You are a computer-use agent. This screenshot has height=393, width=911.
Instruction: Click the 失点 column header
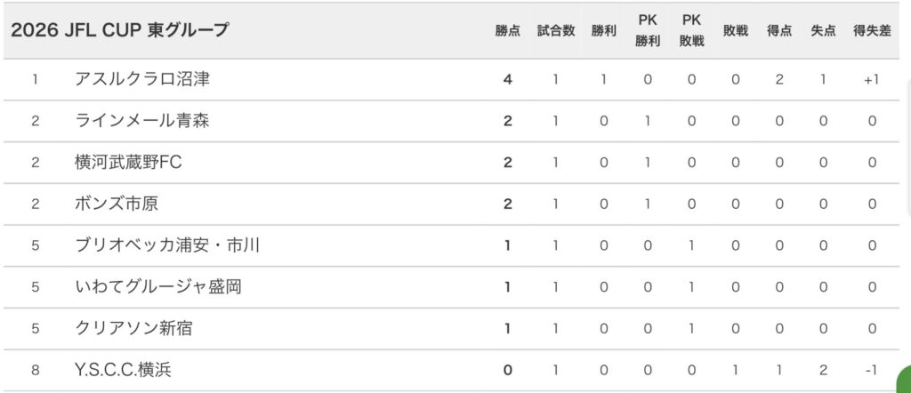pos(823,31)
